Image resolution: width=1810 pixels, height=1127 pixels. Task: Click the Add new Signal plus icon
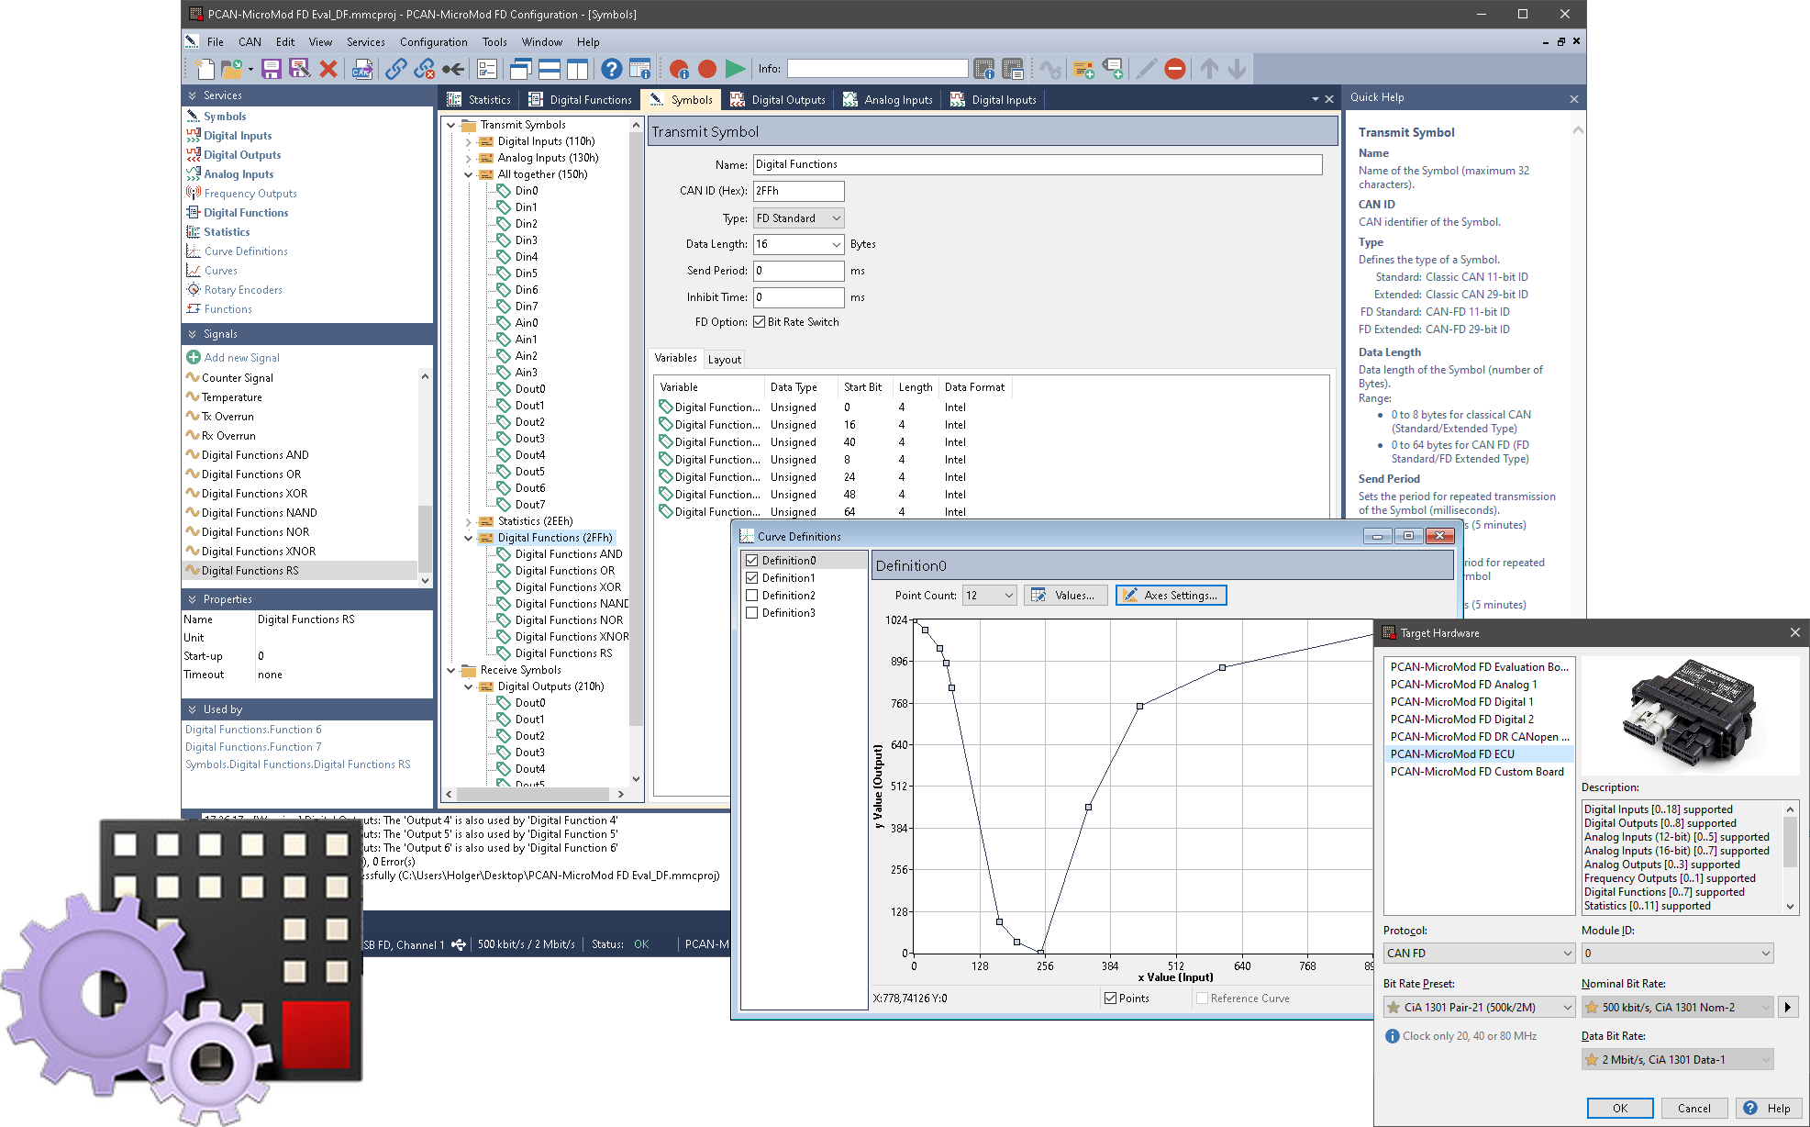[194, 357]
